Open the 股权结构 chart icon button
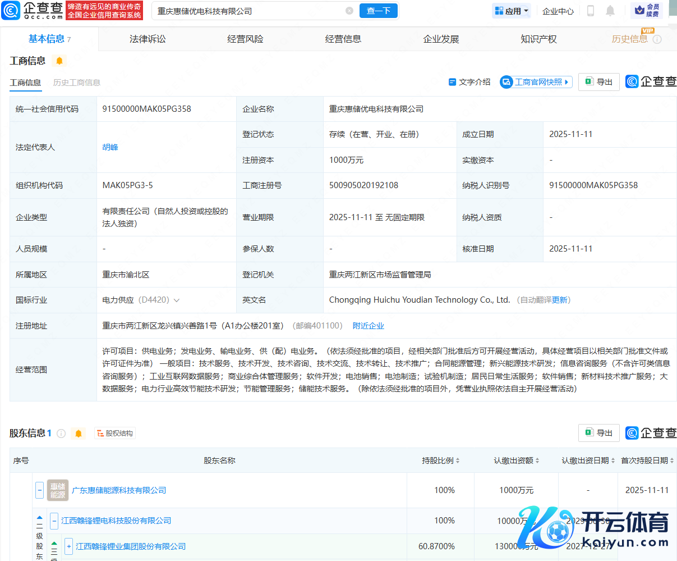677x561 pixels. 115,434
